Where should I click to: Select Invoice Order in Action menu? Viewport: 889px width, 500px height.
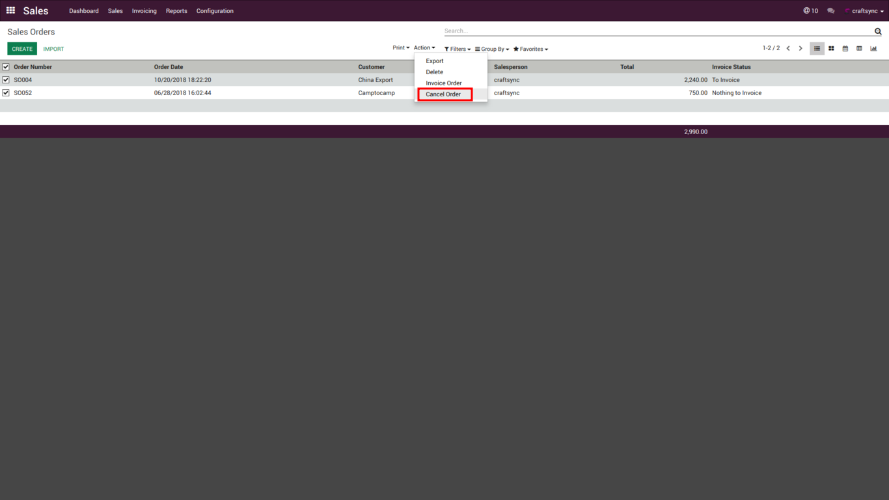click(444, 83)
